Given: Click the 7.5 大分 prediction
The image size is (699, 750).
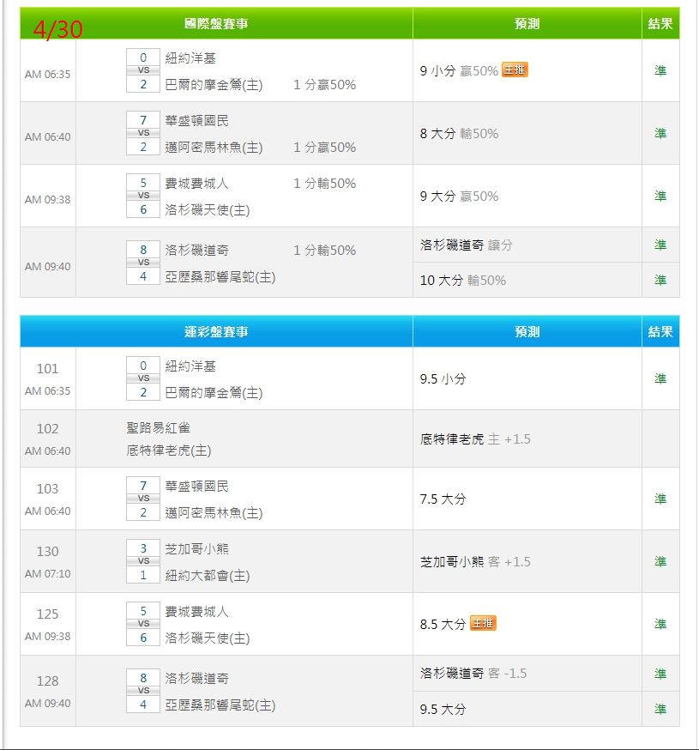Looking at the screenshot, I should click(443, 499).
